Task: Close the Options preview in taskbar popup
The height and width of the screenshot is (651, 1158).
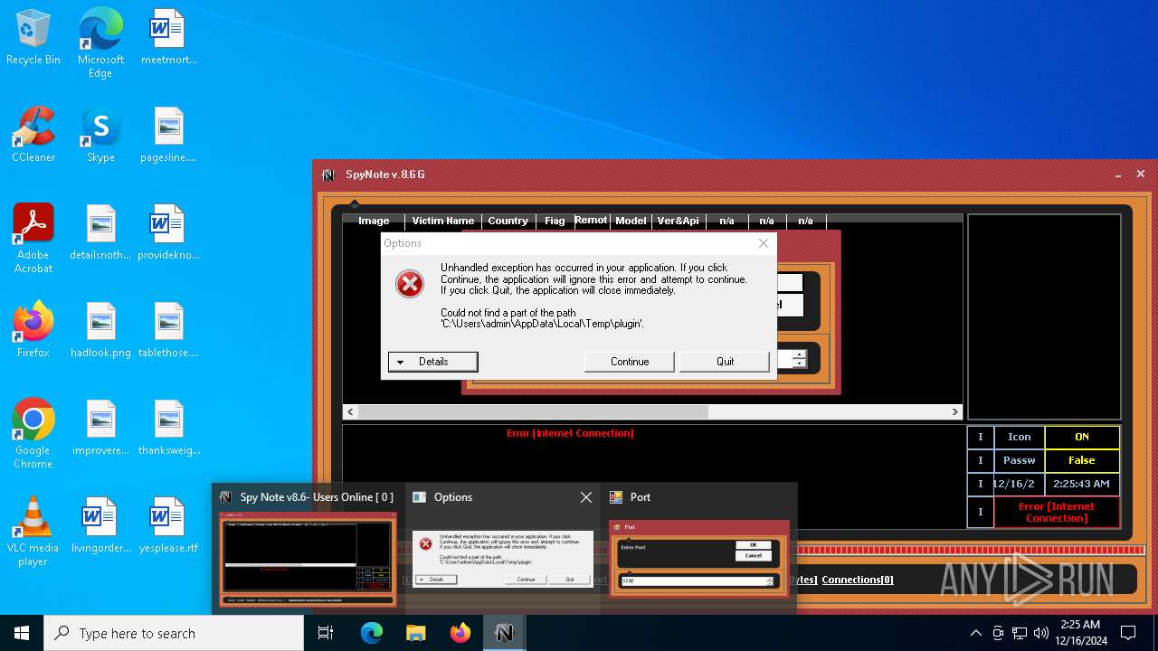Action: 586,497
